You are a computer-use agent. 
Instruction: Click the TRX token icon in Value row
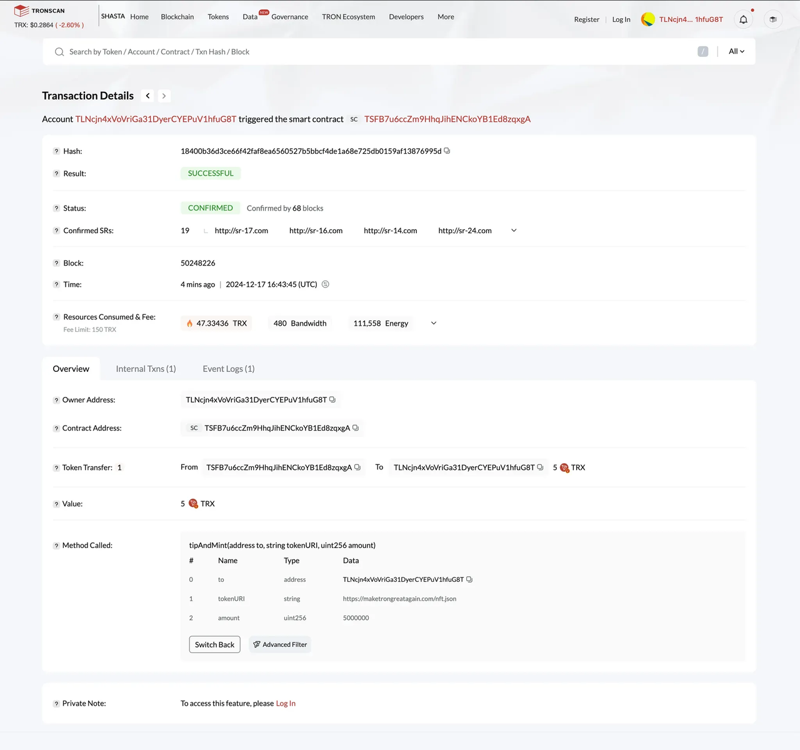(x=193, y=504)
